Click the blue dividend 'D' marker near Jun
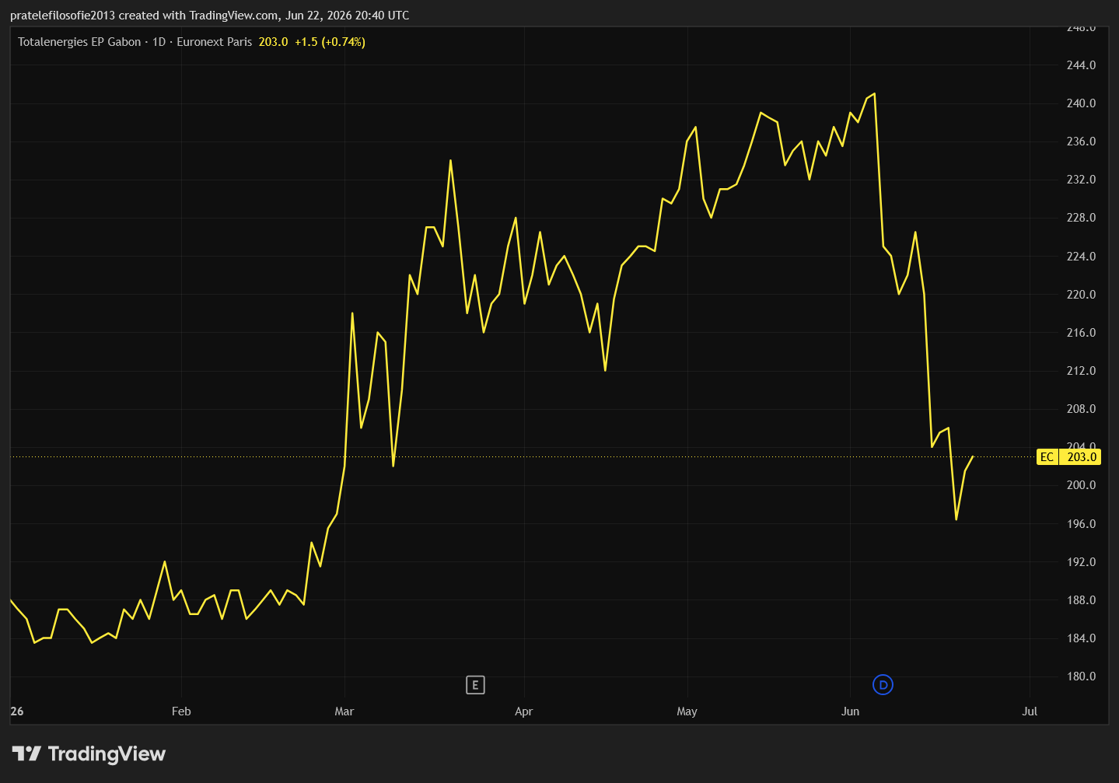 point(883,685)
